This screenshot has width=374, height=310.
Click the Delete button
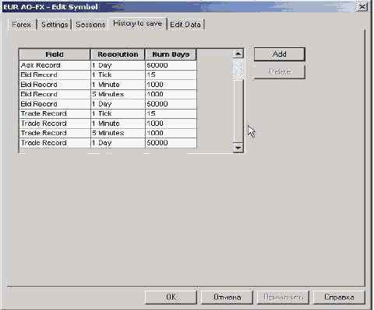coord(279,71)
